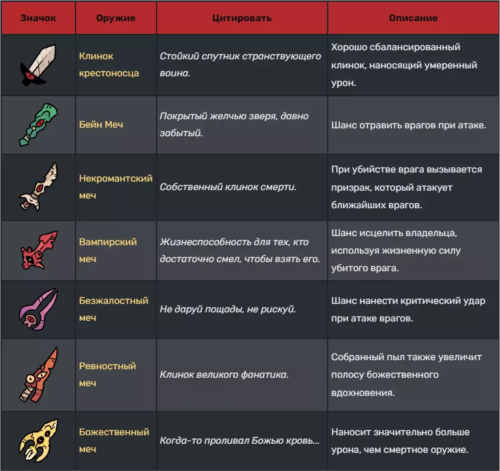Click the quote 'Собственный клинок смерти.'

point(228,186)
